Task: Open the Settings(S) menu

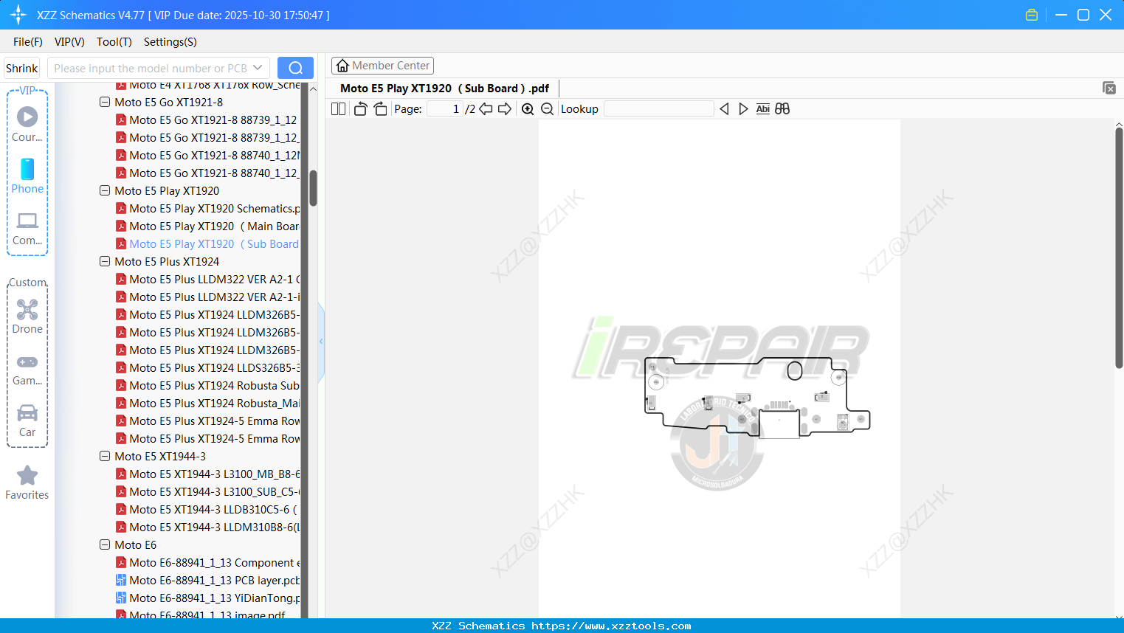Action: (x=170, y=42)
